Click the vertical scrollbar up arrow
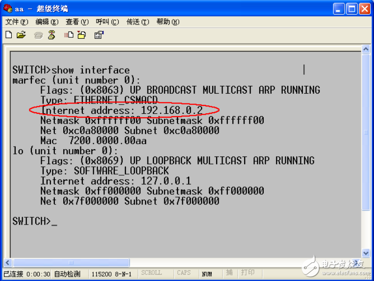 point(365,50)
